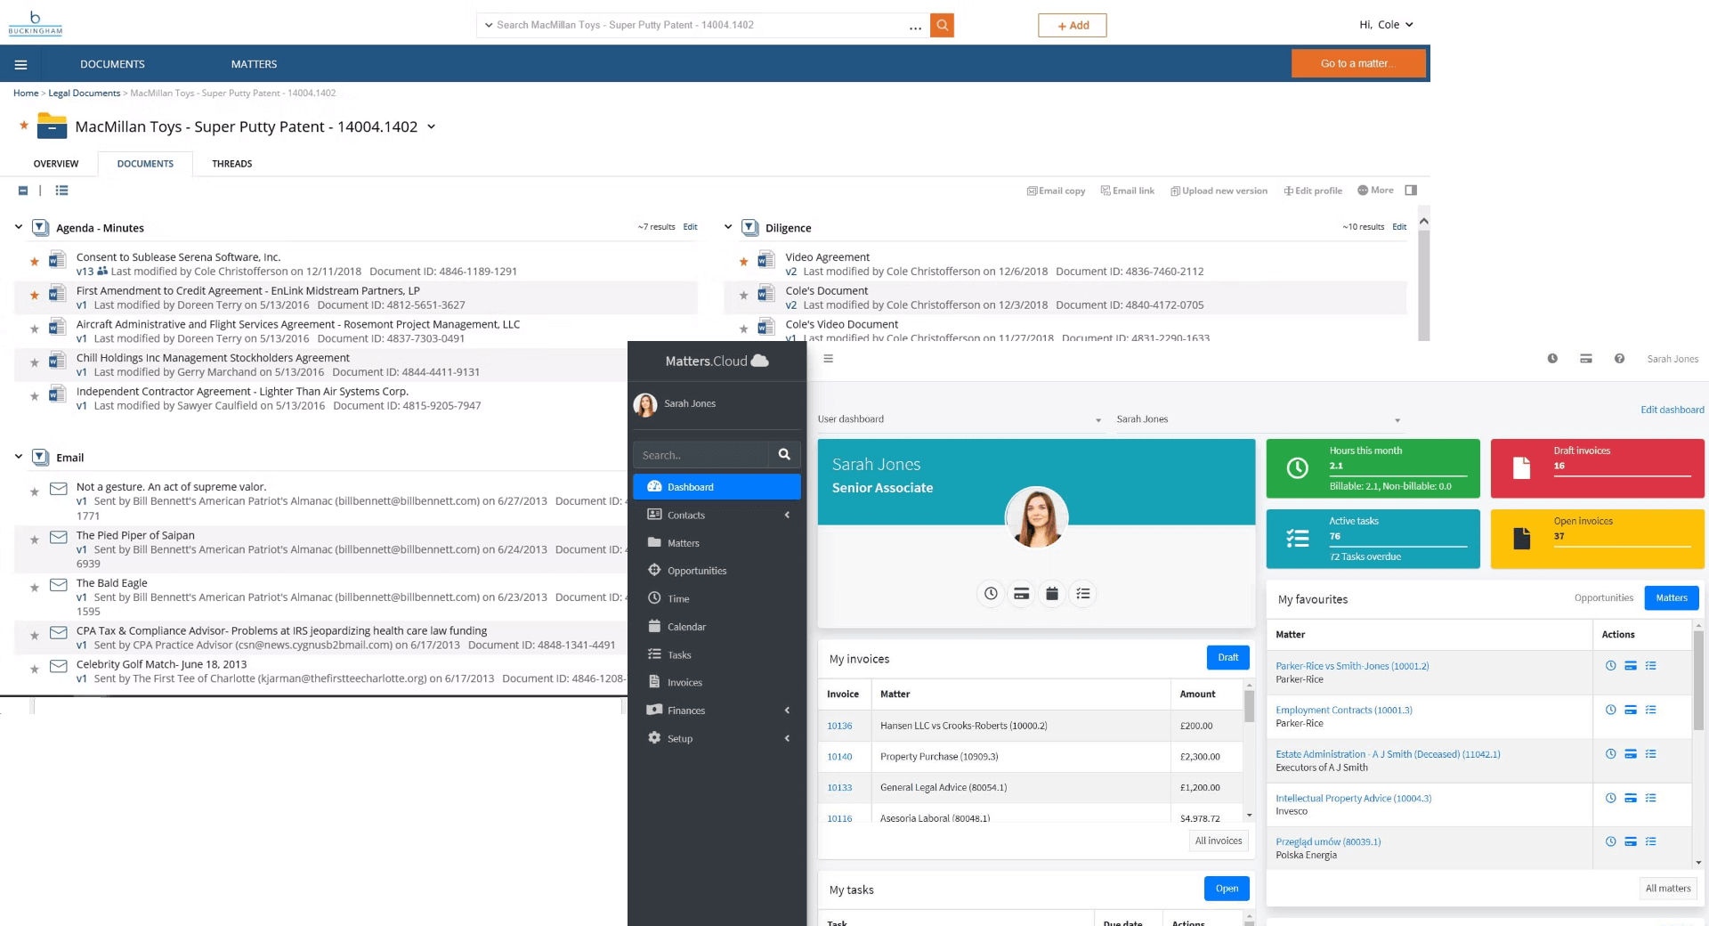Toggle the preview pane icon beside More
This screenshot has height=926, width=1709.
click(1411, 190)
